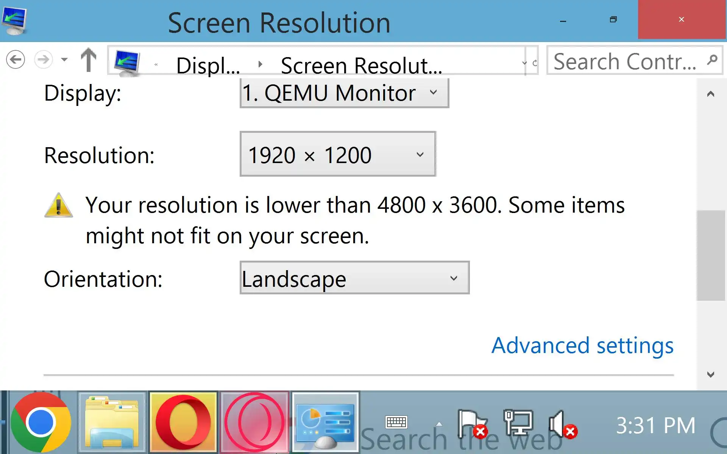This screenshot has width=727, height=454.
Task: Go up one level with Up arrow
Action: (89, 60)
